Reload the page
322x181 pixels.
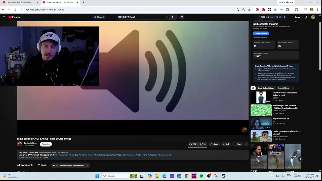15,10
